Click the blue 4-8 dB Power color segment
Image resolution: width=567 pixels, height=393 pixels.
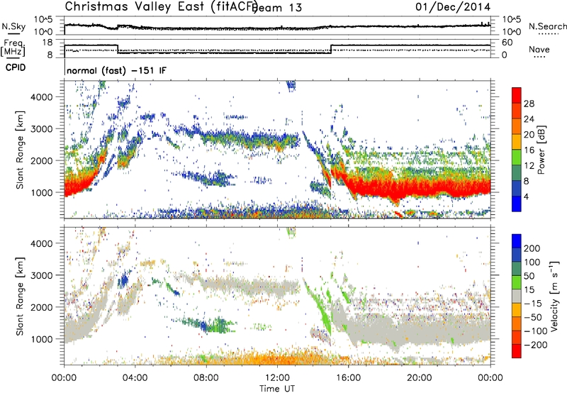click(x=517, y=189)
